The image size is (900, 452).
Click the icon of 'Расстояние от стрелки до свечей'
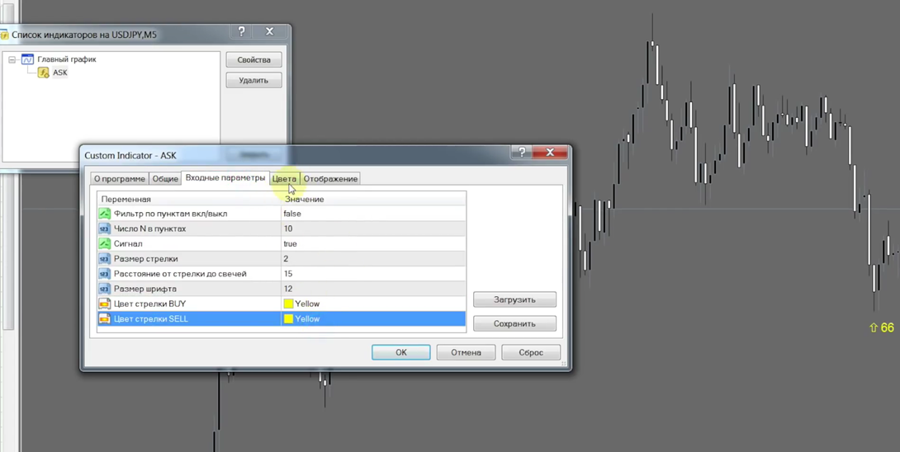(104, 274)
